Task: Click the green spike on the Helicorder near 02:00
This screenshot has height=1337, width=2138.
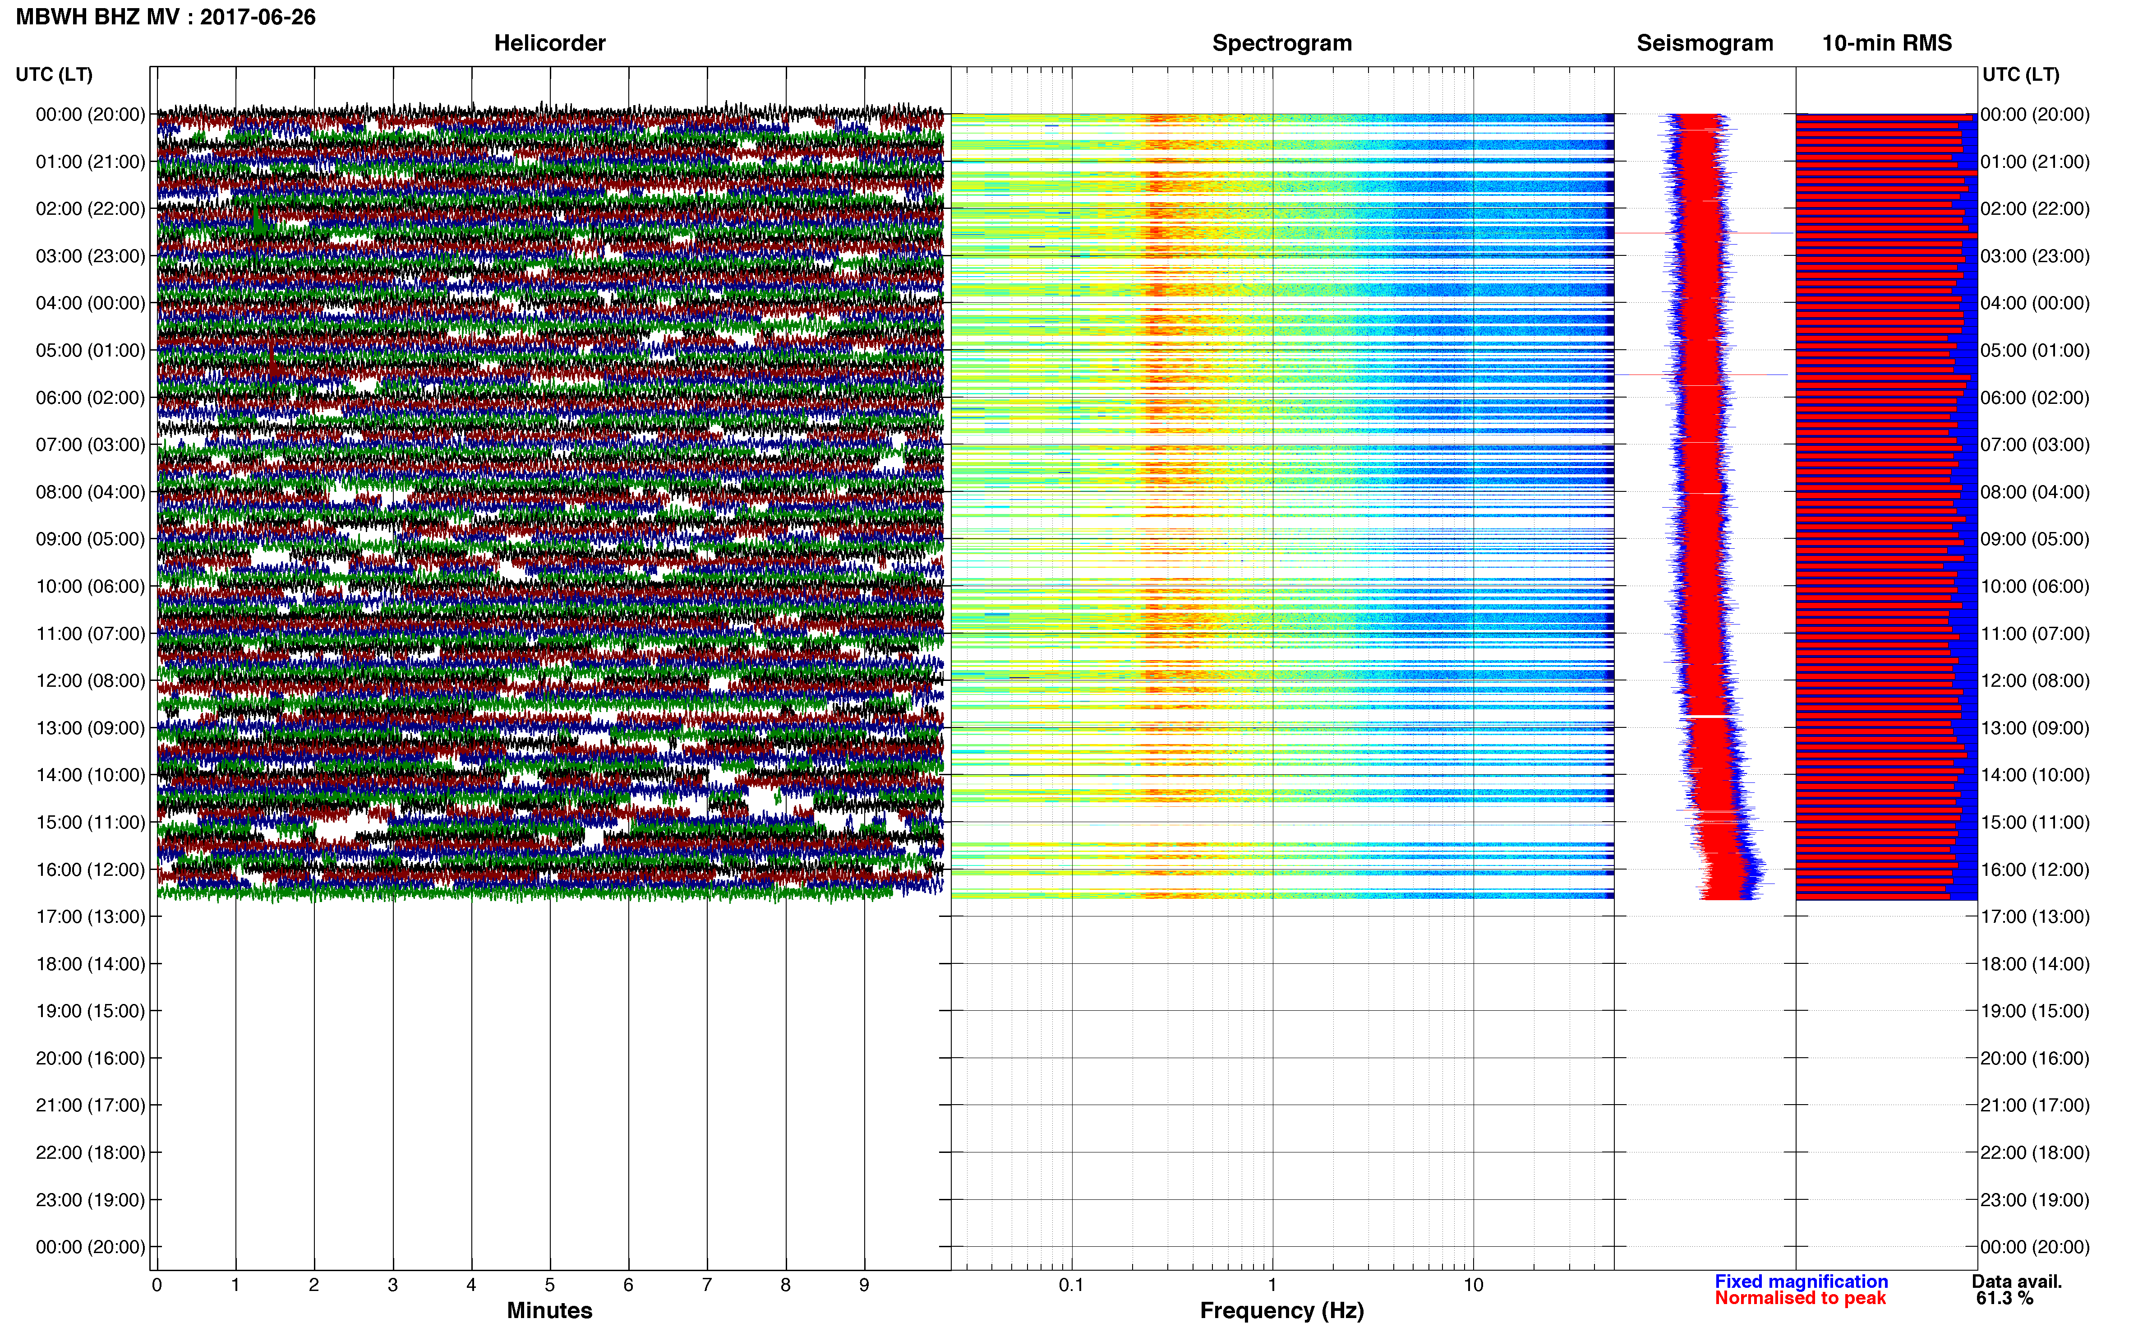Action: click(258, 220)
